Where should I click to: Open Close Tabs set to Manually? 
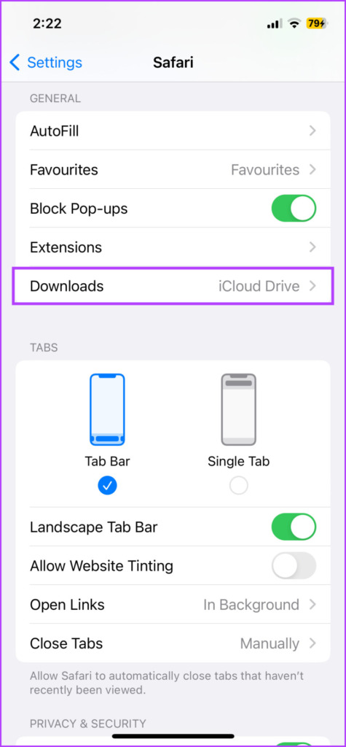(x=173, y=643)
